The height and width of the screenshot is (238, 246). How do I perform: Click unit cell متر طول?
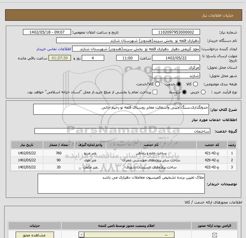point(90,160)
